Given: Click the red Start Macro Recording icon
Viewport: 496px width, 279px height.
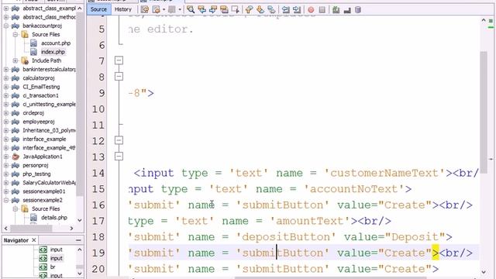Looking at the screenshot, I should click(311, 10).
